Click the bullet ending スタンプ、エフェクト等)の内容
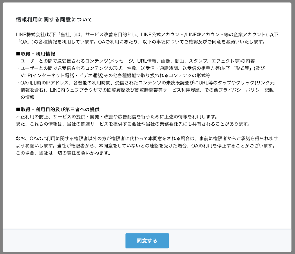Image resolution: width=295 pixels, height=254 pixels. point(135,61)
